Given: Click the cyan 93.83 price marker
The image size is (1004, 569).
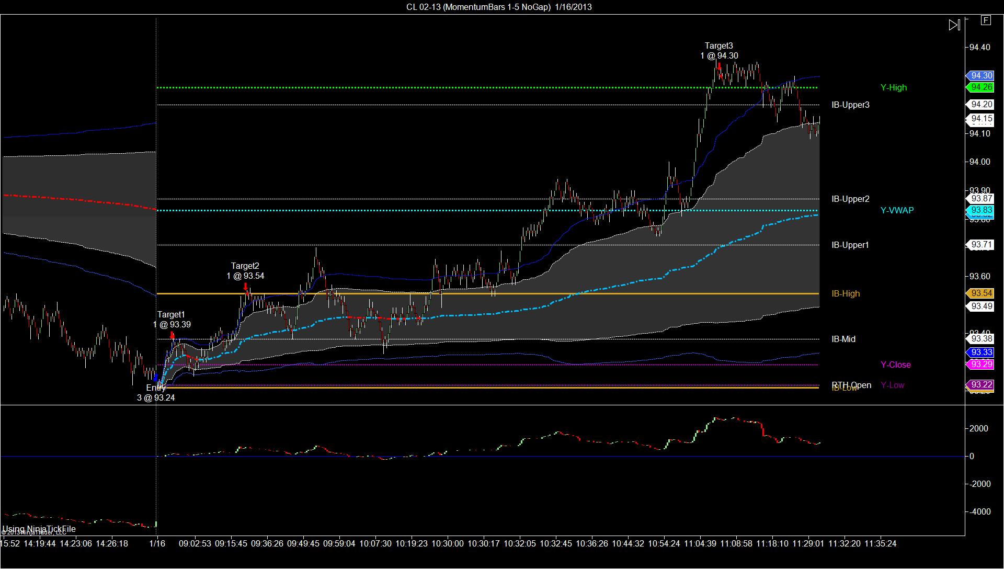Looking at the screenshot, I should tap(979, 210).
